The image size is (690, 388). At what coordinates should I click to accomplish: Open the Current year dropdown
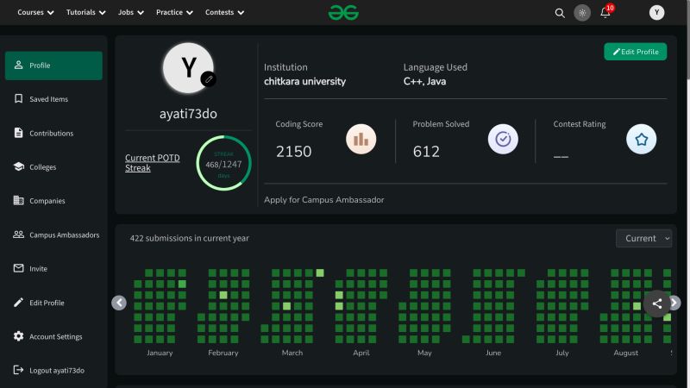coord(643,239)
